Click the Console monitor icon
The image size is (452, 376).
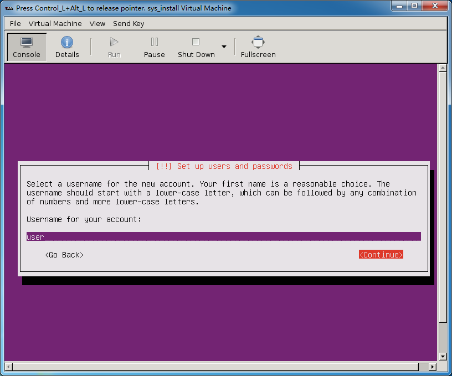coord(27,42)
